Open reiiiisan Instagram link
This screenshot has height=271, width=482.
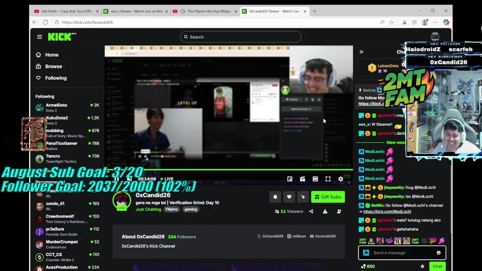(x=296, y=236)
